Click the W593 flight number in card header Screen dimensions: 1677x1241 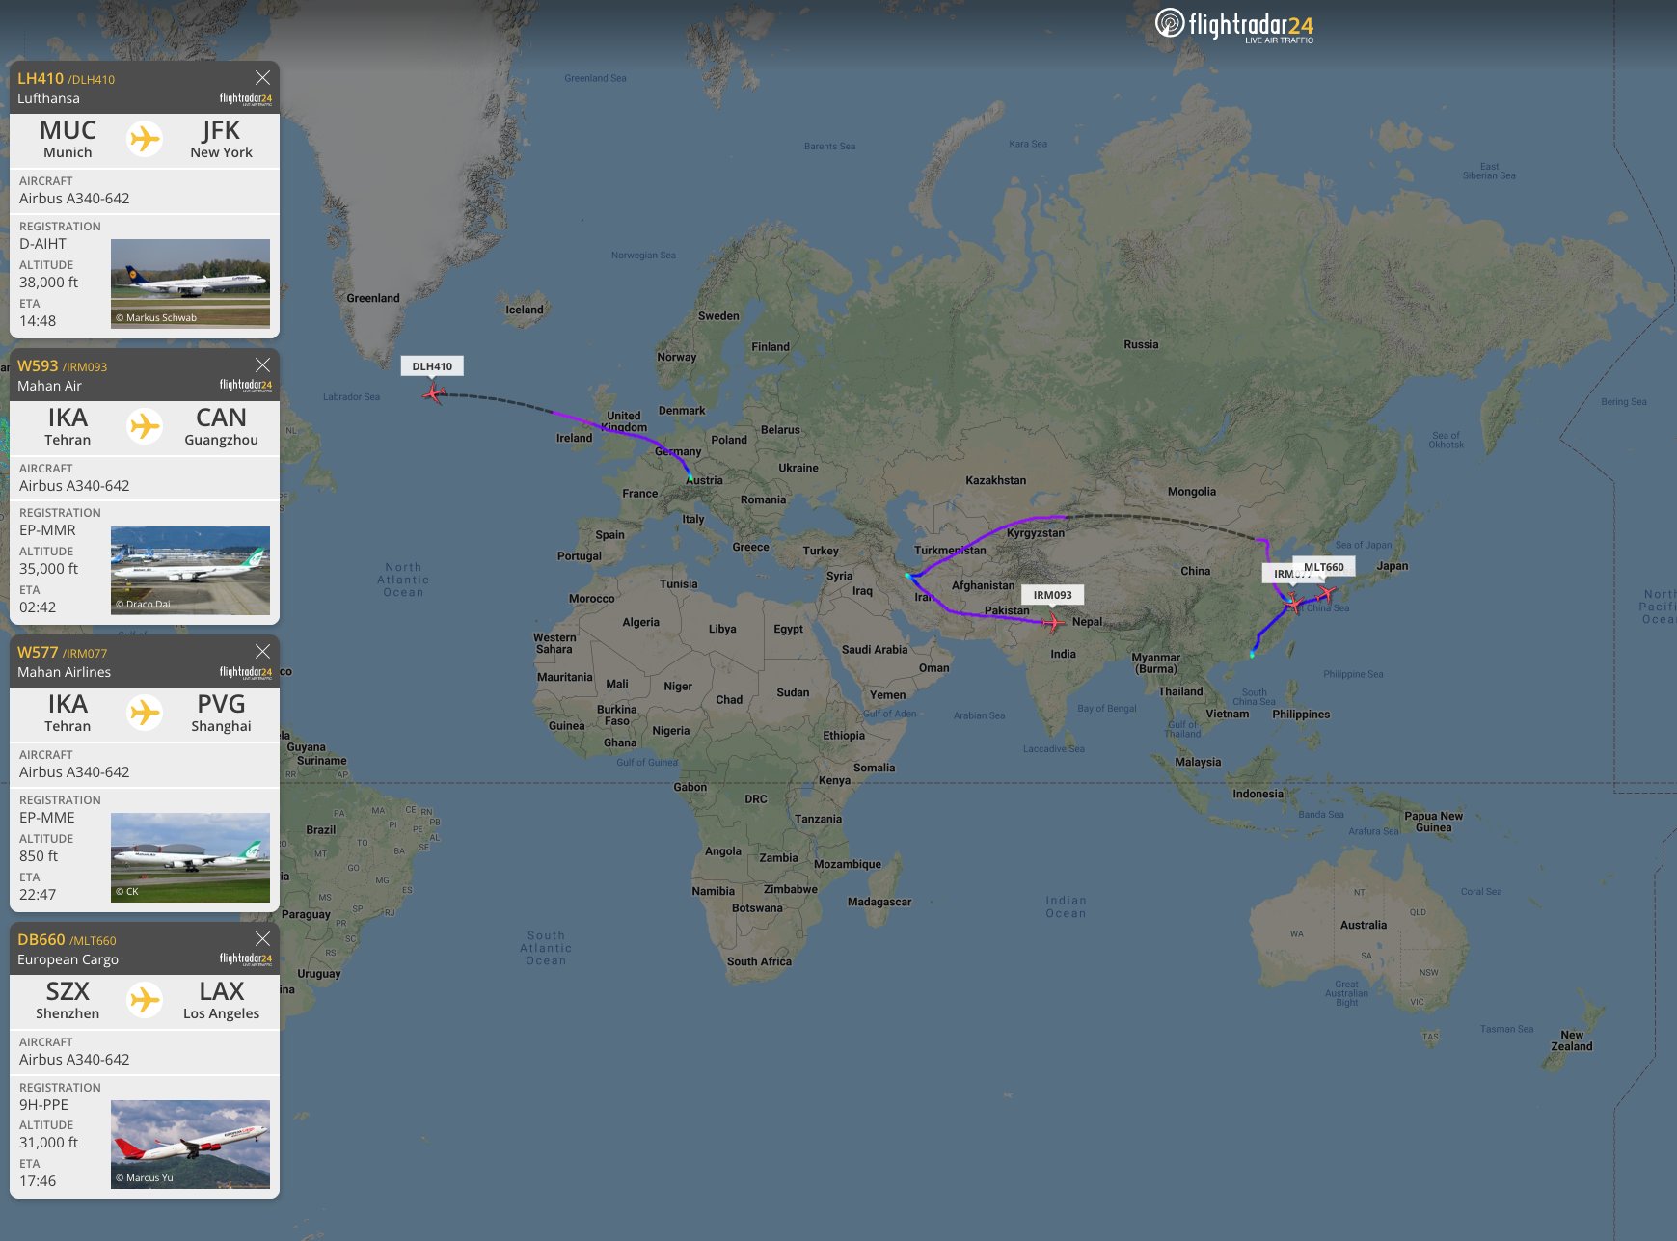[x=38, y=366]
